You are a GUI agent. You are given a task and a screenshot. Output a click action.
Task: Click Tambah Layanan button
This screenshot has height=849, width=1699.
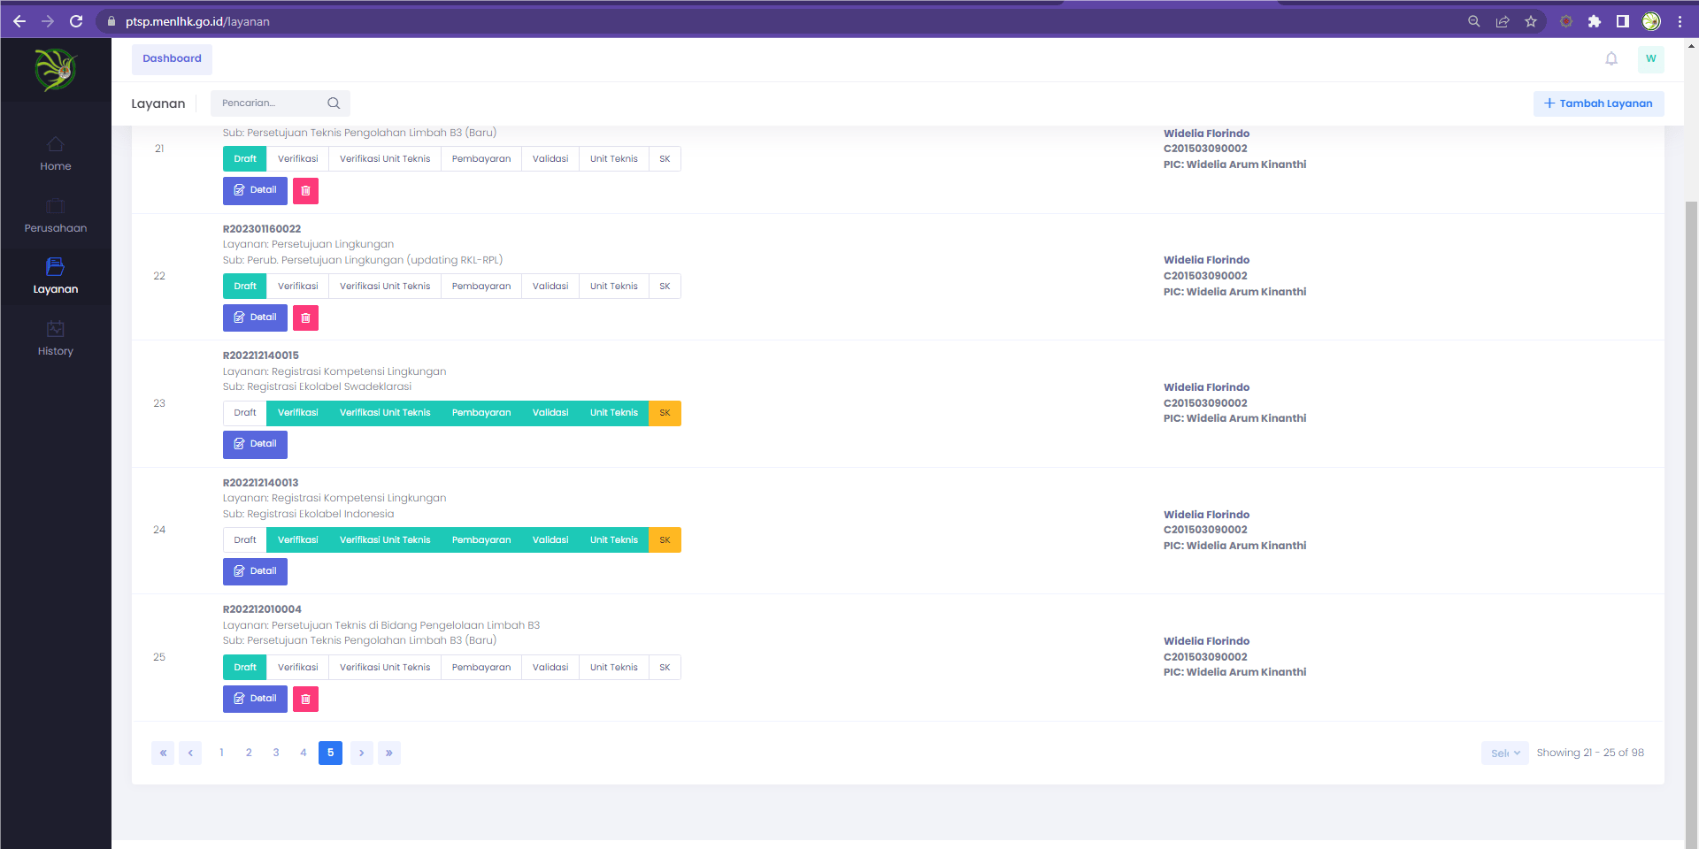pos(1598,103)
